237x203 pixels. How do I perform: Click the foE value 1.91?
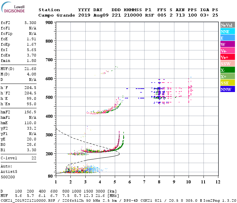pos(31,39)
